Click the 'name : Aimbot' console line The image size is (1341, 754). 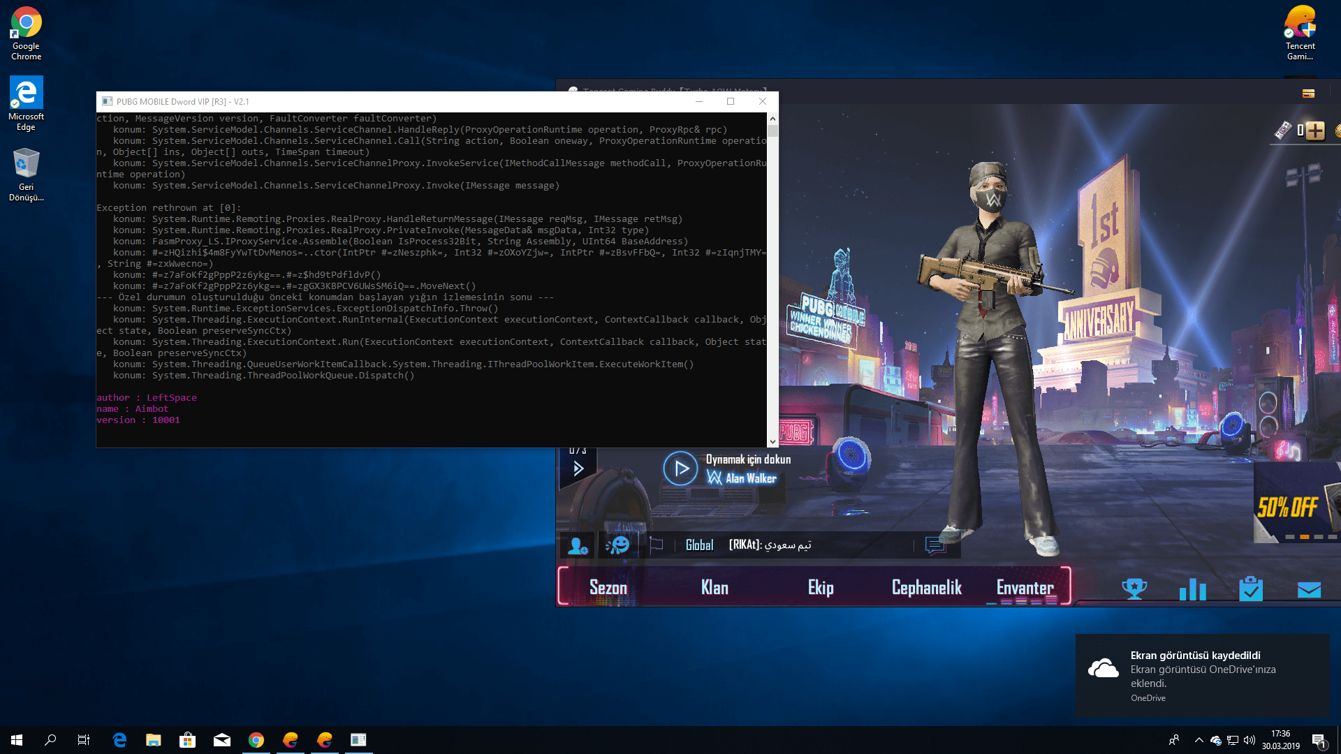(x=133, y=409)
